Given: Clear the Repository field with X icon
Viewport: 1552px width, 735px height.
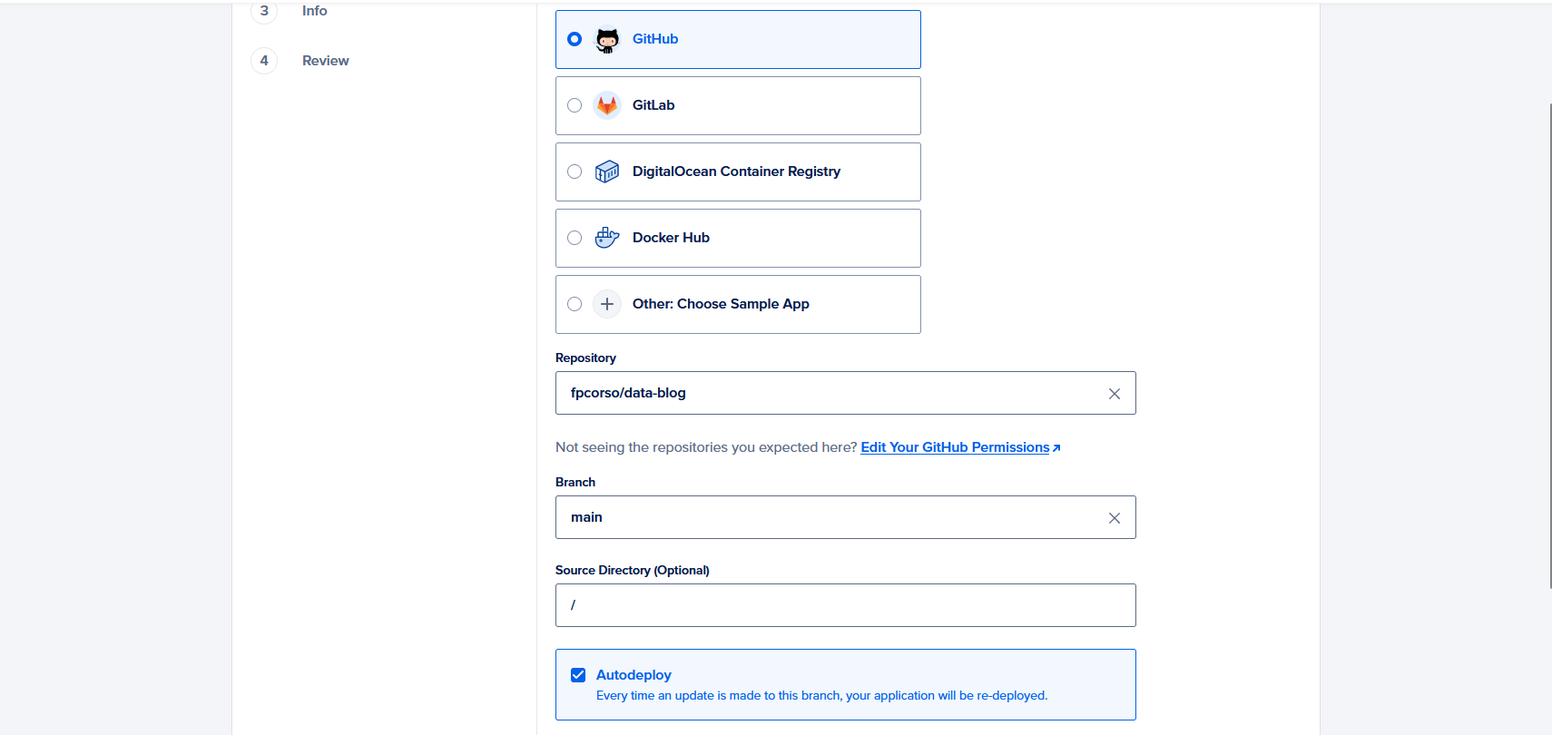Looking at the screenshot, I should 1115,394.
